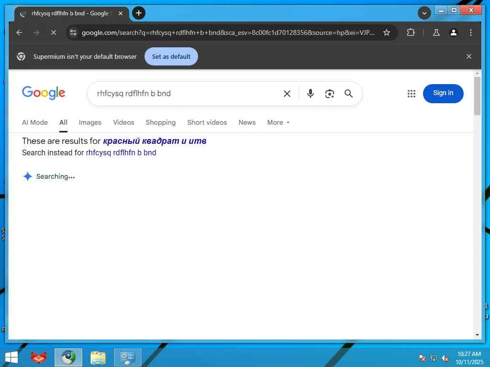490x367 pixels.
Task: Click the Searching AI sparkle icon
Action: (27, 176)
